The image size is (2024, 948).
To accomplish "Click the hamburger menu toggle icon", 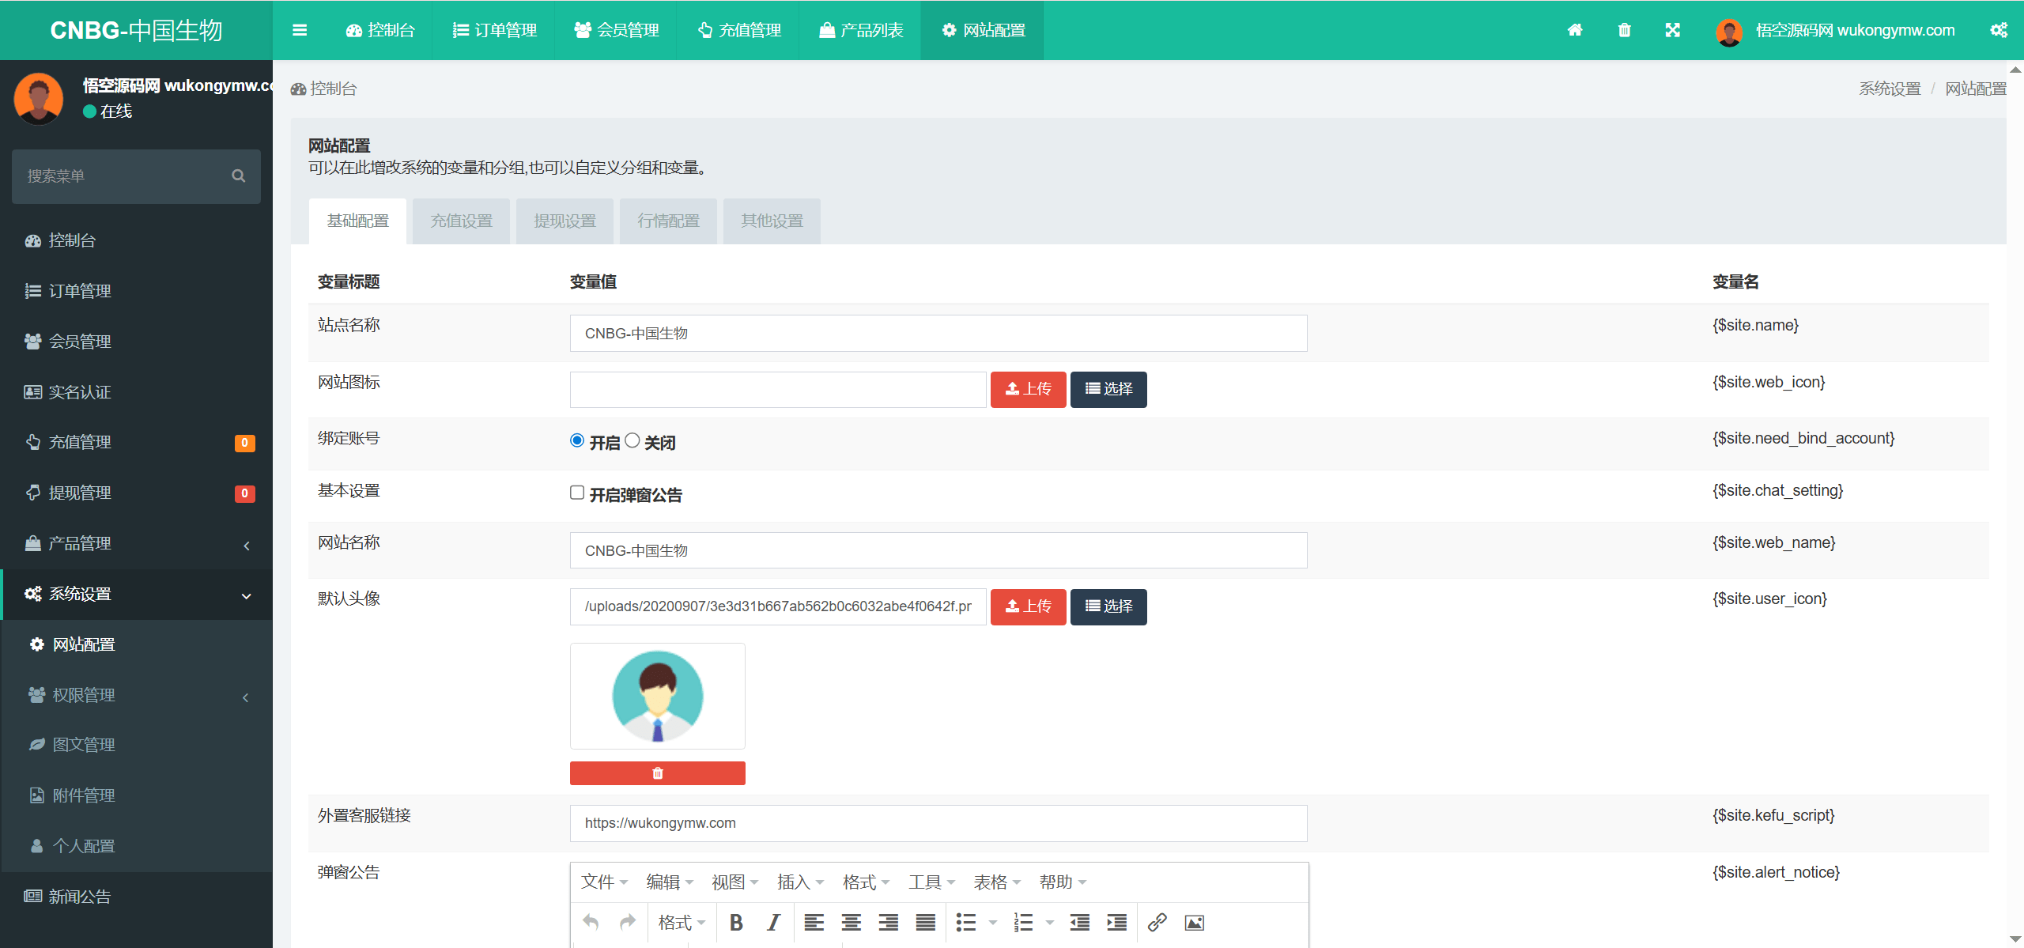I will point(300,30).
